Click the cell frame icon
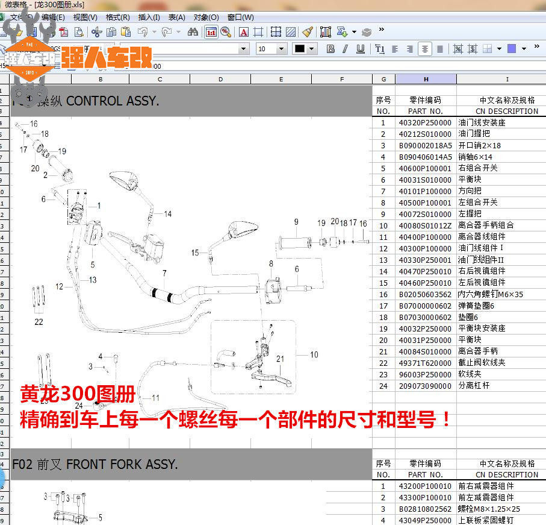Image resolution: width=546 pixels, height=525 pixels. (x=258, y=33)
